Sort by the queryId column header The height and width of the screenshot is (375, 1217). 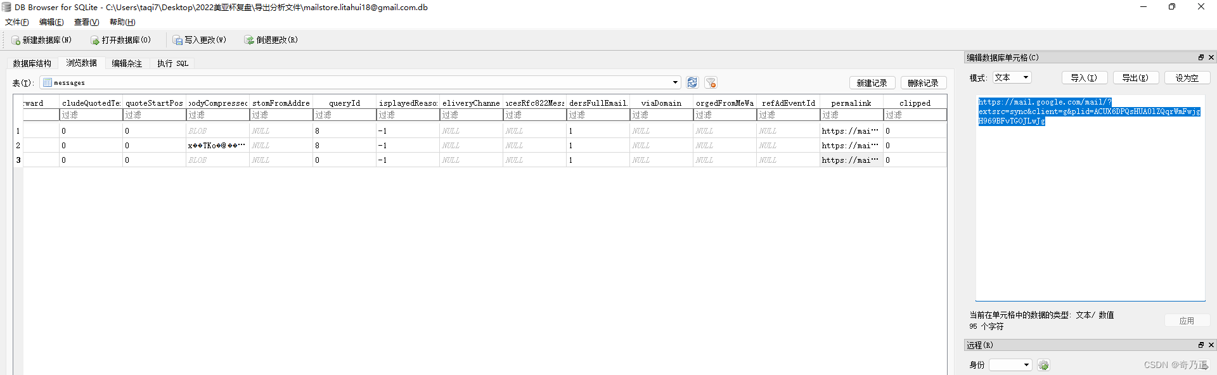pos(344,103)
